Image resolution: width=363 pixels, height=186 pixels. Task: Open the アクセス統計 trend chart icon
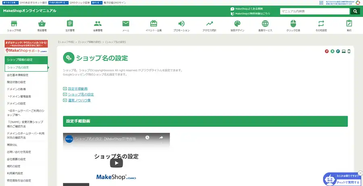pyautogui.click(x=209, y=24)
